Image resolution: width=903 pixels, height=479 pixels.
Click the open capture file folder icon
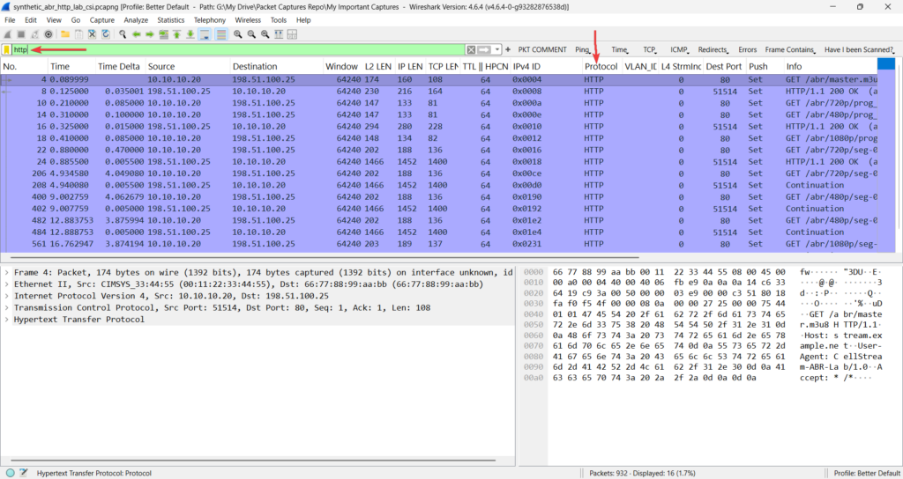click(x=64, y=34)
